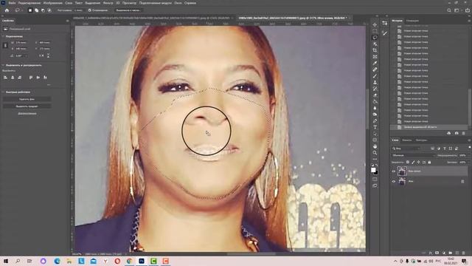This screenshot has width=472, height=266.
Task: Choose New selection mode button
Action: pos(30,10)
